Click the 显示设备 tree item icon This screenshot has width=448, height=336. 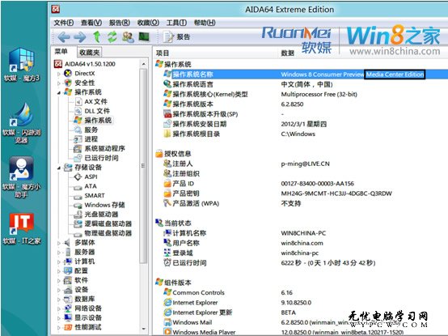(68, 317)
